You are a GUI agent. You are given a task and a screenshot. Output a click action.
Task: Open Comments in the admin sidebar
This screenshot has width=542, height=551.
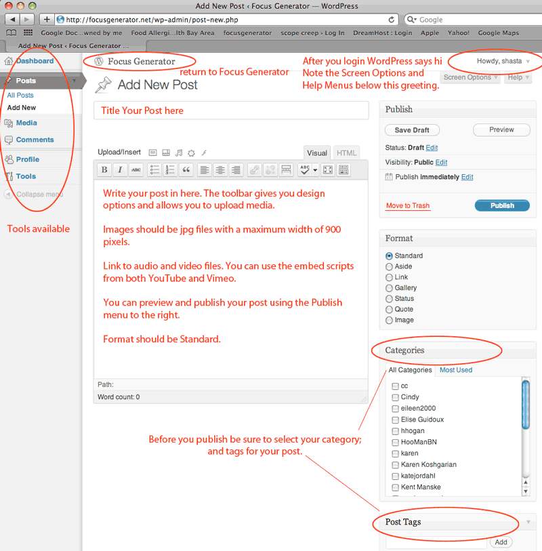tap(35, 140)
